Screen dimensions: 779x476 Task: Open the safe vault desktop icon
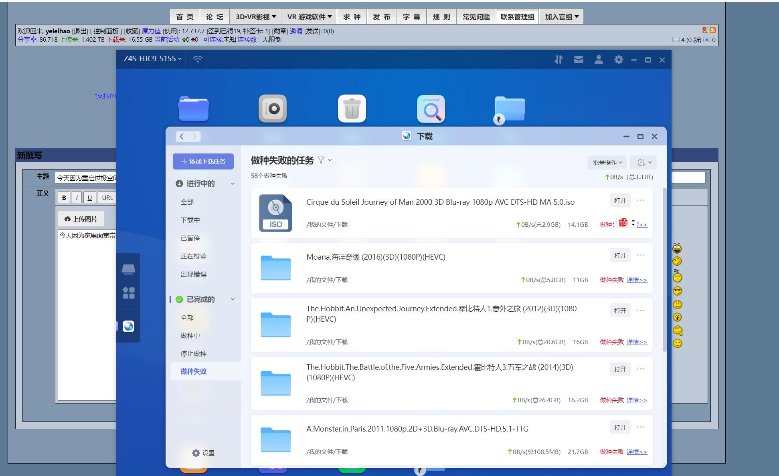pos(273,109)
